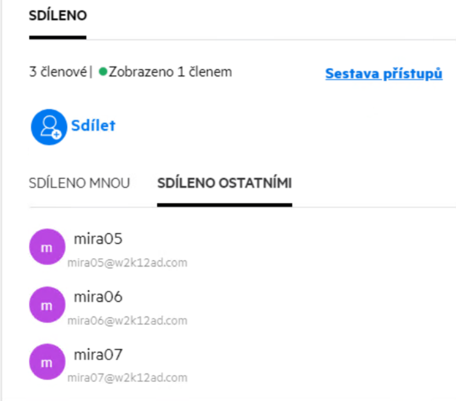Click the mira06@w2k12ad.com email address
The image size is (456, 401).
[x=127, y=321]
